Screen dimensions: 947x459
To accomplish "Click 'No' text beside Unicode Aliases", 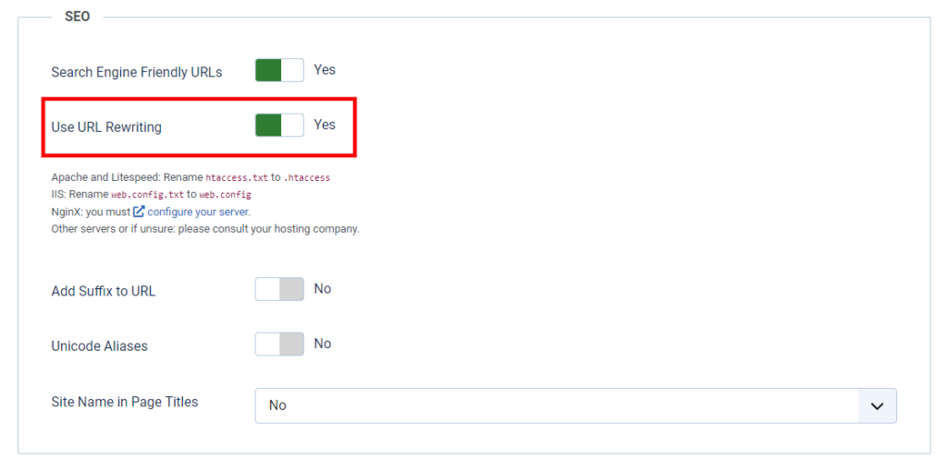I will click(x=322, y=344).
